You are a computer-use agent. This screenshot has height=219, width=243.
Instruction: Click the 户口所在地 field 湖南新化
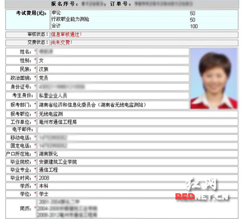point(138,154)
